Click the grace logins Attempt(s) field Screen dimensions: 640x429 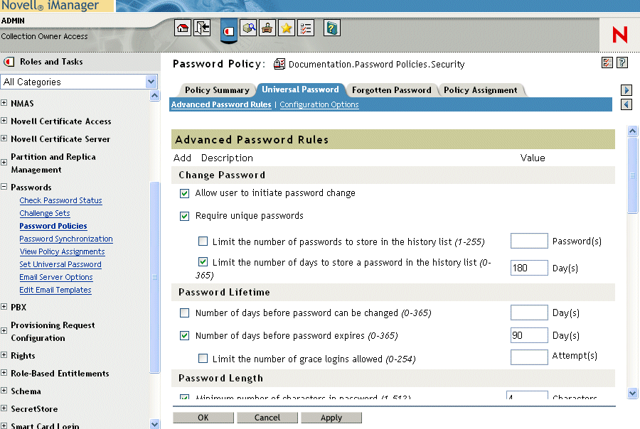(529, 357)
